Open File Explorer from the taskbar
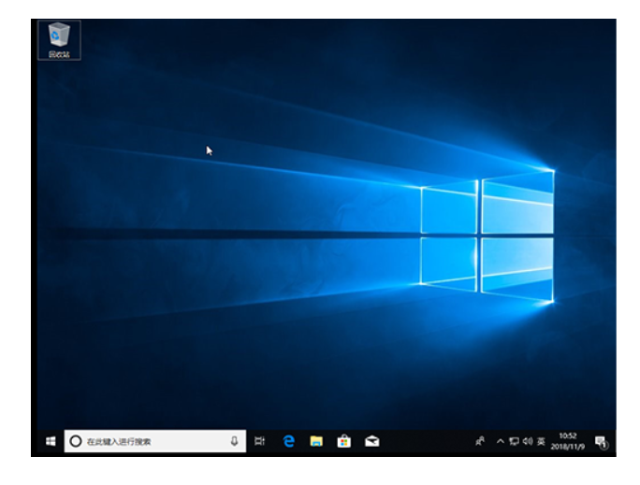 click(x=316, y=441)
